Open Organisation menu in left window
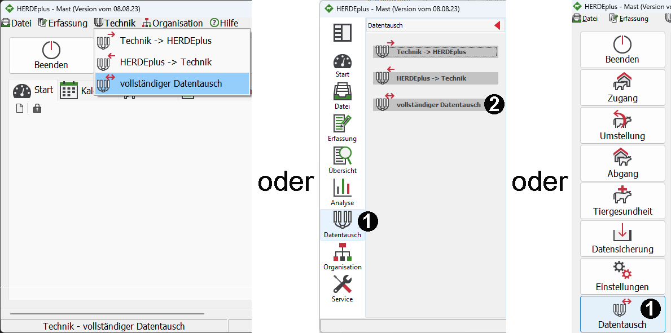The image size is (671, 333). click(173, 23)
